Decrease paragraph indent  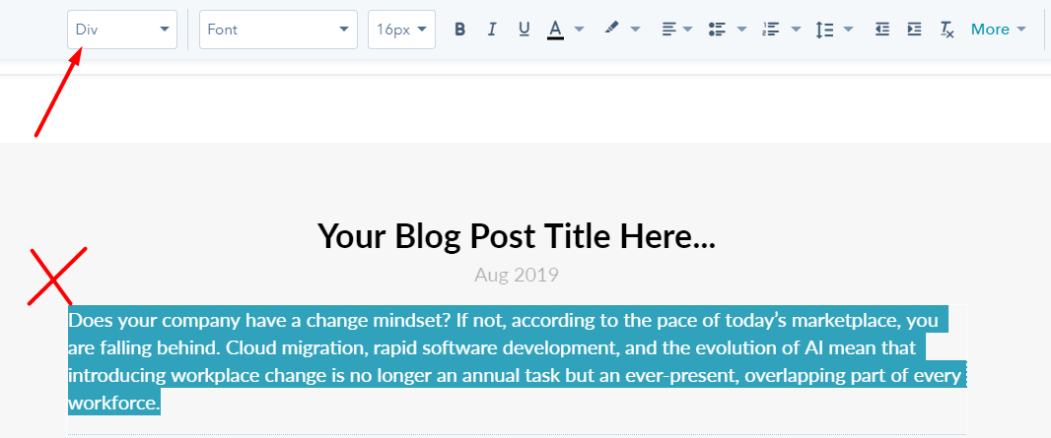click(x=881, y=30)
